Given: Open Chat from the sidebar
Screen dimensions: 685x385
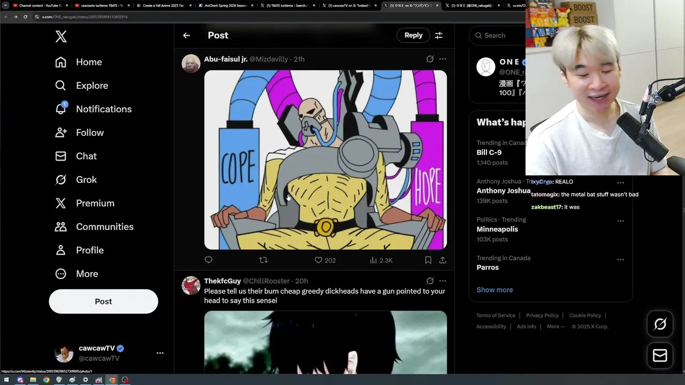Looking at the screenshot, I should tap(75, 156).
